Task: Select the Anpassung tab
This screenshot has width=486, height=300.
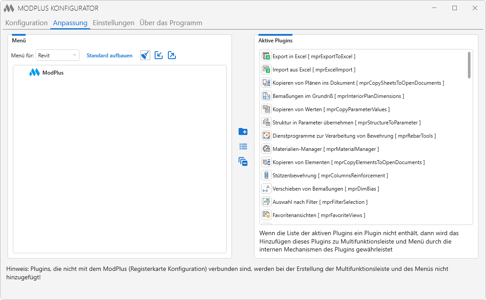Action: click(70, 23)
